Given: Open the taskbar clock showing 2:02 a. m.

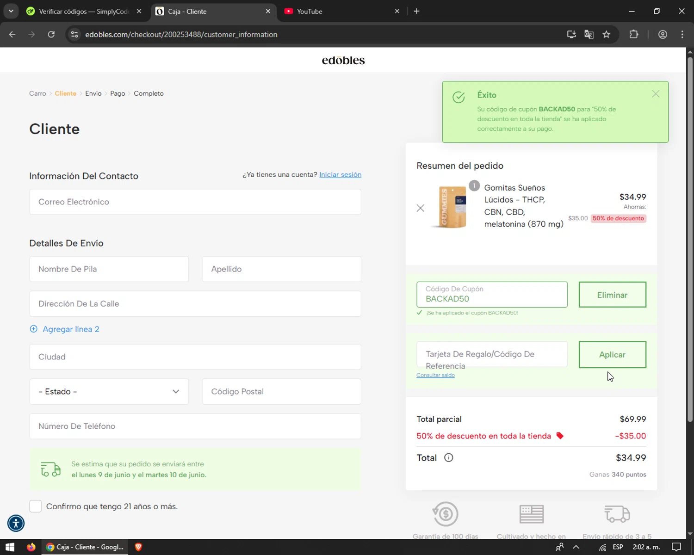Looking at the screenshot, I should point(646,547).
